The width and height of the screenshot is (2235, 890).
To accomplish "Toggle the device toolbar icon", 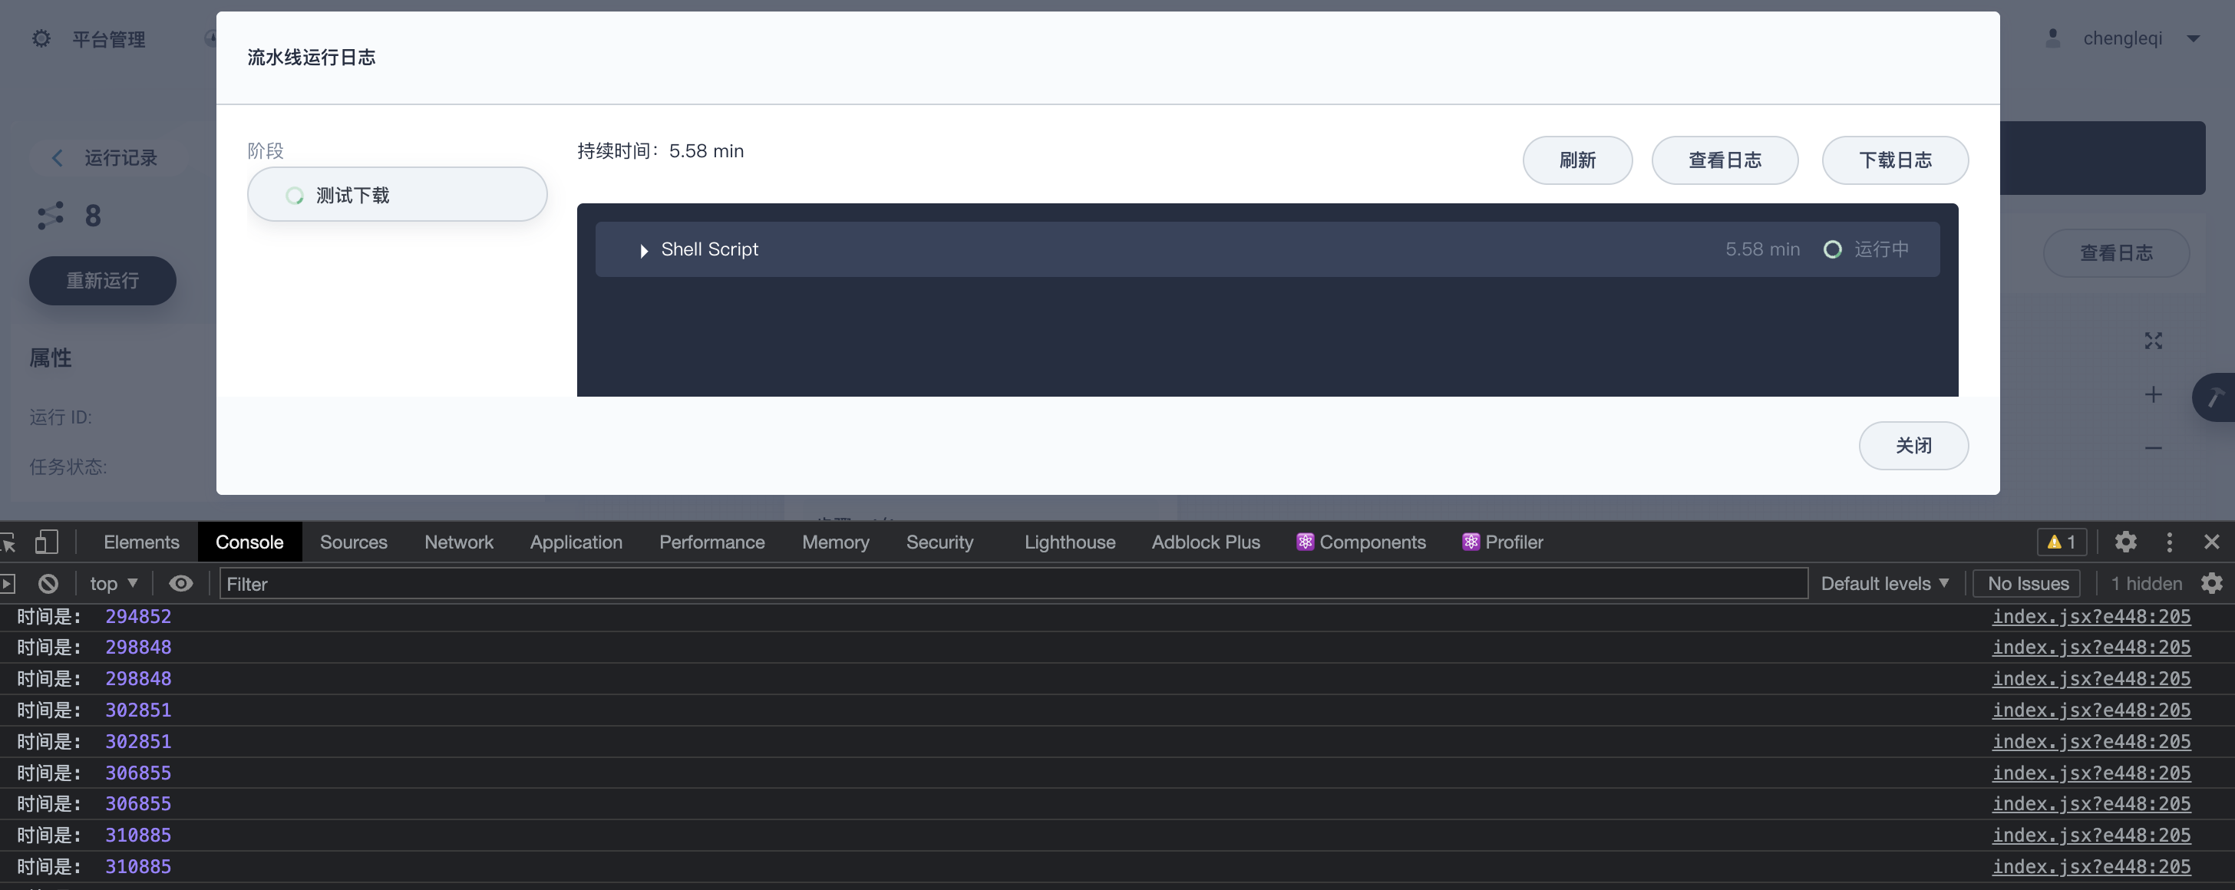I will (x=46, y=542).
